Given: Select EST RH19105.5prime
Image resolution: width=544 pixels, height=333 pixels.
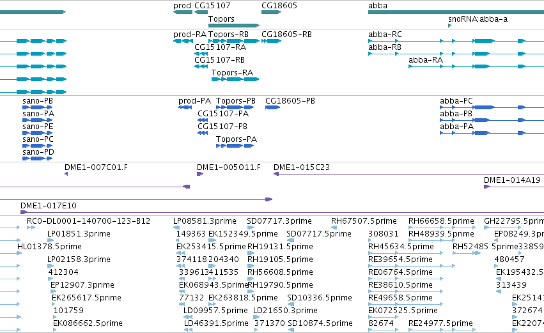Looking at the screenshot, I should 251,267.
